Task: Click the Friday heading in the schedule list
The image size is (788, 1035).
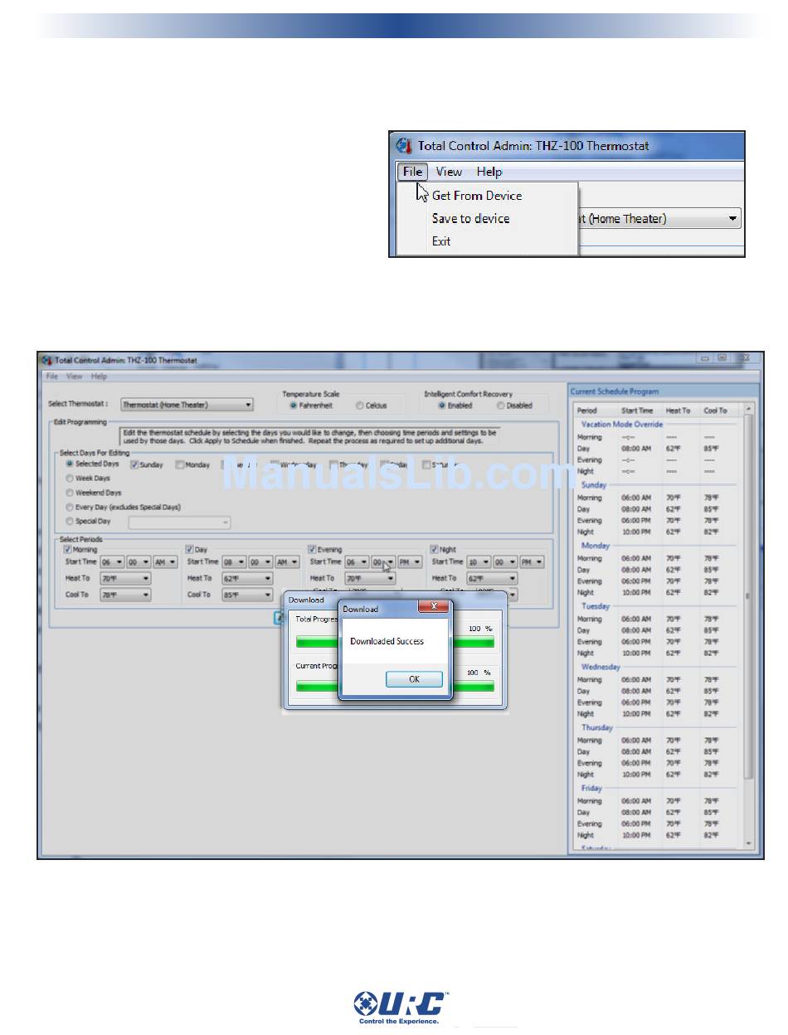Action: tap(591, 788)
